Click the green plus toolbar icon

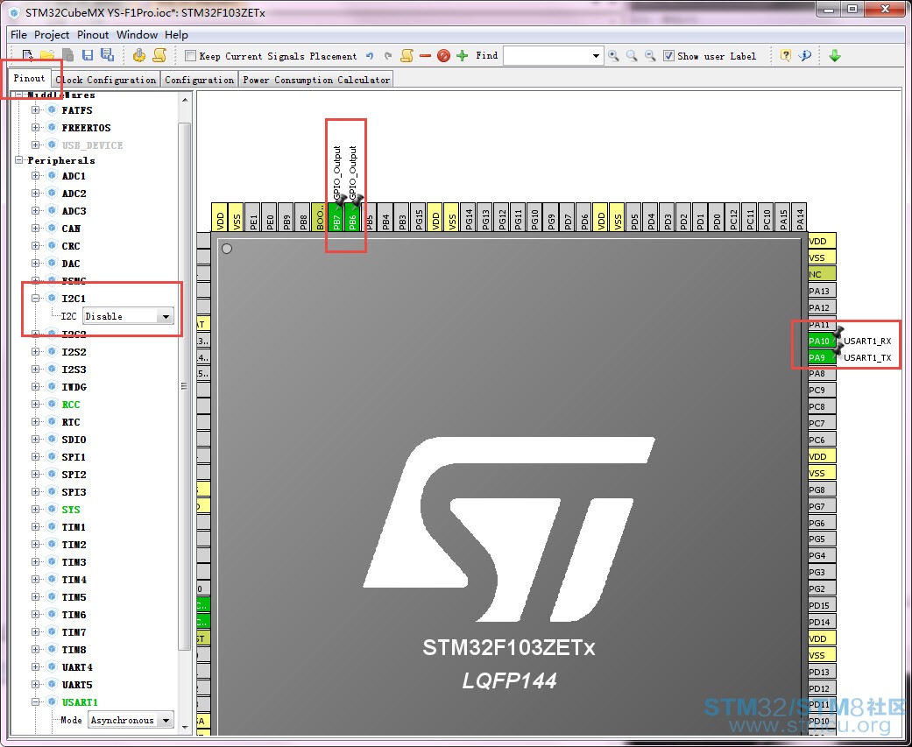click(x=463, y=56)
